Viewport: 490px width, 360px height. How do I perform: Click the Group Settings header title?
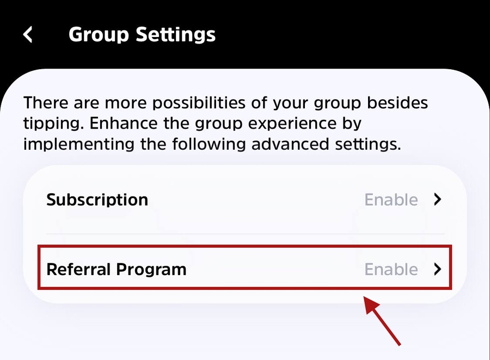[142, 35]
